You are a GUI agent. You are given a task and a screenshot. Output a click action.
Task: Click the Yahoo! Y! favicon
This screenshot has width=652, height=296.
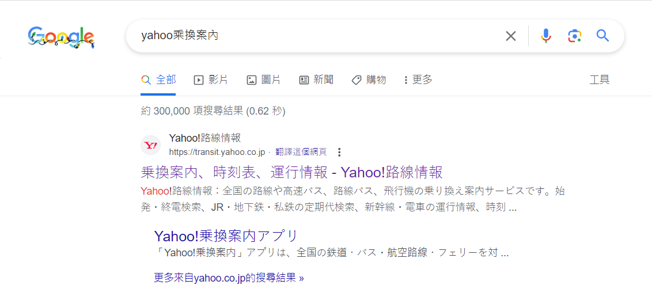[150, 145]
